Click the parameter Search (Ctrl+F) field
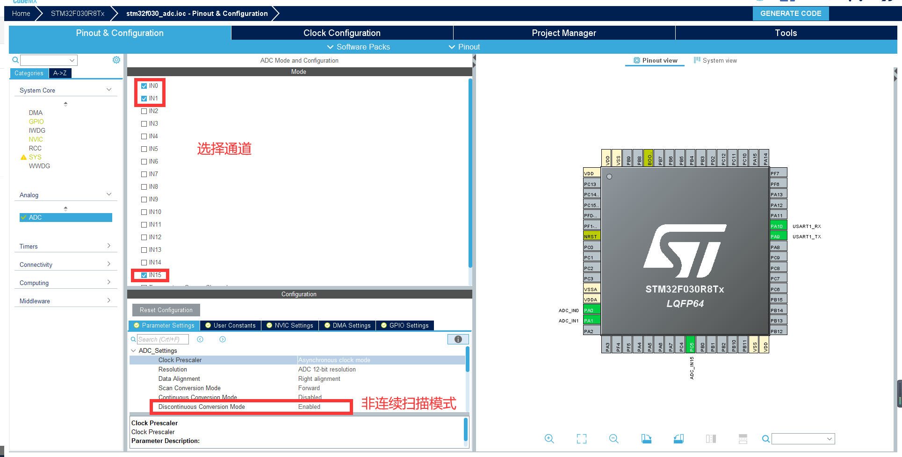The width and height of the screenshot is (902, 457). tap(163, 339)
